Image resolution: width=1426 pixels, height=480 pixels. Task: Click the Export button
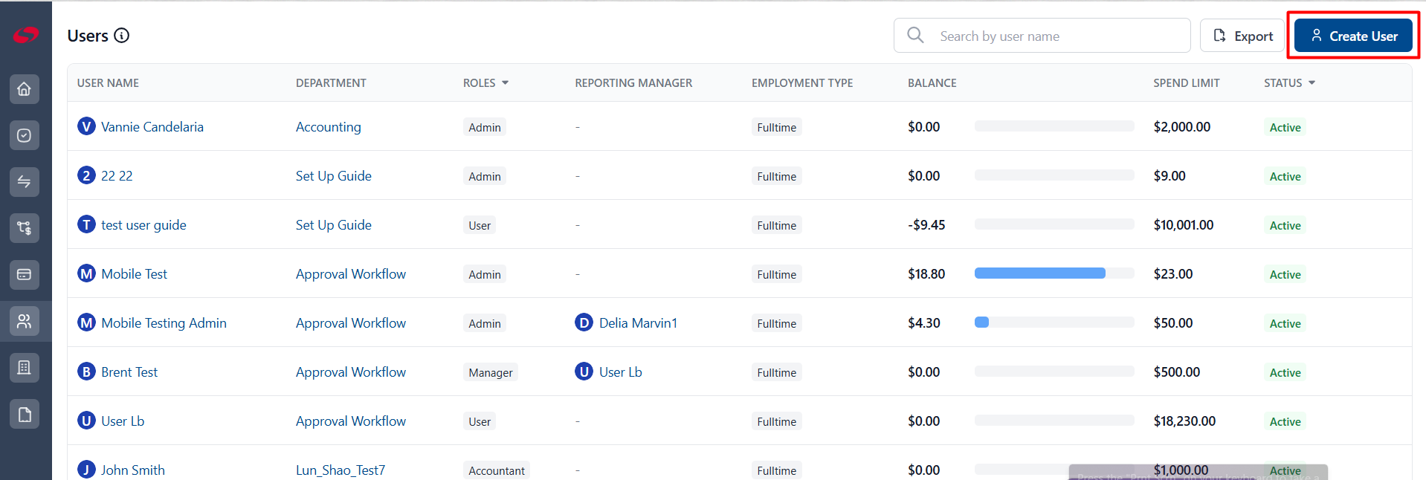tap(1242, 36)
